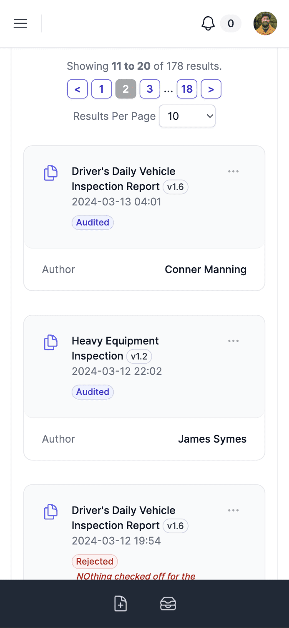Click document icon on Conner Manning's report
The height and width of the screenshot is (628, 289).
(x=51, y=173)
